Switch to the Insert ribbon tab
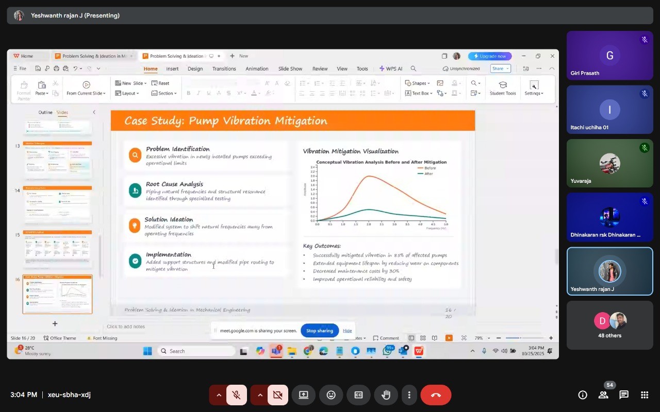The width and height of the screenshot is (660, 412). [172, 68]
